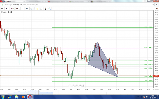Click the volume speaker tray icon
This screenshot has width=159, height=99.
click(147, 97)
